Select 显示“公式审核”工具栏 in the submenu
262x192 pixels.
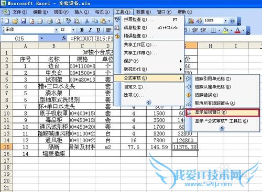(222, 121)
